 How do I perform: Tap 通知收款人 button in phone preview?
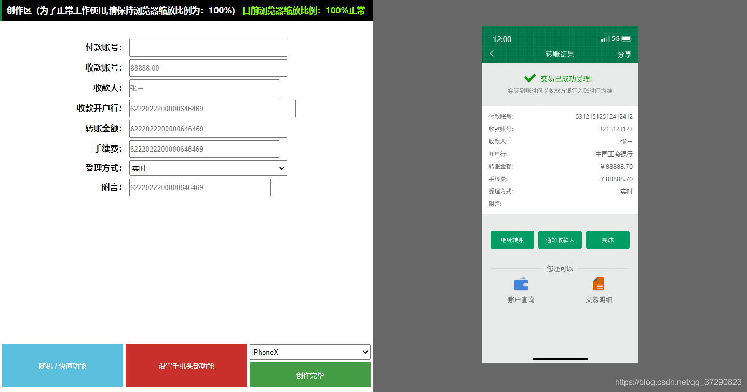[x=560, y=240]
